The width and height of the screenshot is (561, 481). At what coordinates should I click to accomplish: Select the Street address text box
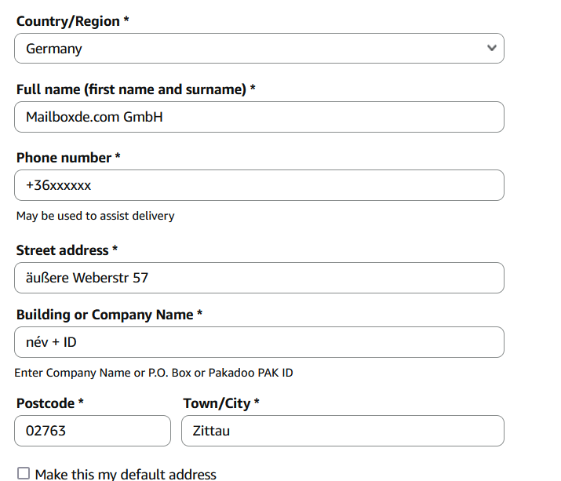259,278
